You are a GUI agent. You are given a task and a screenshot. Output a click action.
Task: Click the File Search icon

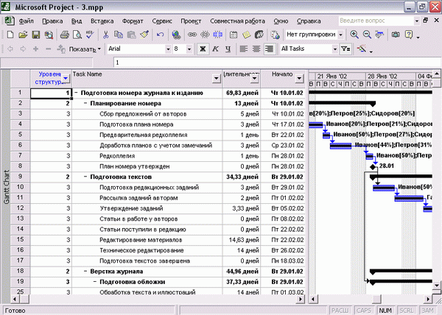[x=49, y=35]
